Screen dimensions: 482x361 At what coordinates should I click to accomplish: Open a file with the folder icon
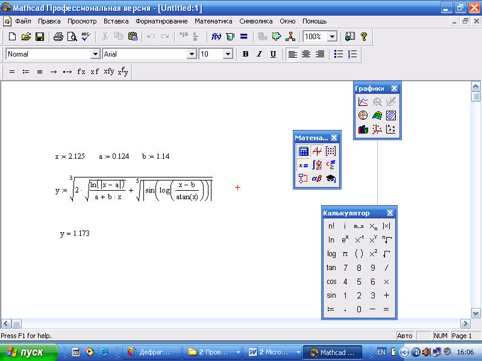click(26, 37)
